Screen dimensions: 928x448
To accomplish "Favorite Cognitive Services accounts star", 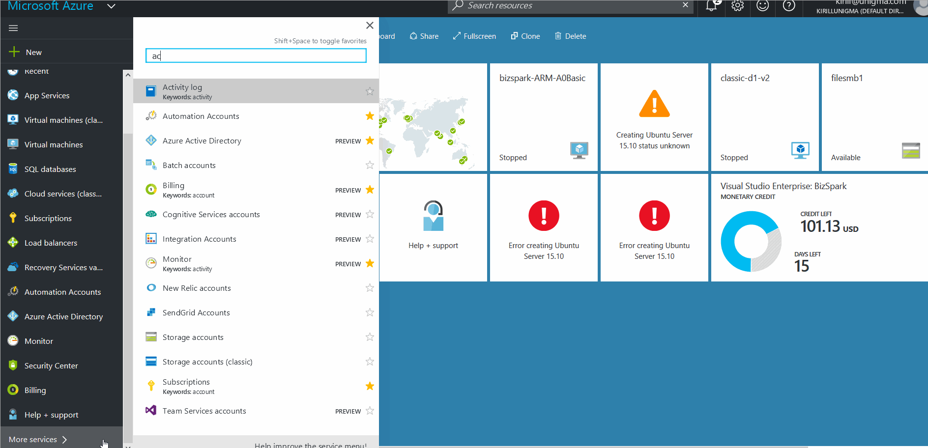I will (x=370, y=214).
